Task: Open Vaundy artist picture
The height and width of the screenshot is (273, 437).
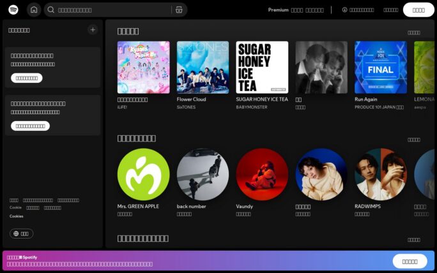Action: pyautogui.click(x=262, y=175)
